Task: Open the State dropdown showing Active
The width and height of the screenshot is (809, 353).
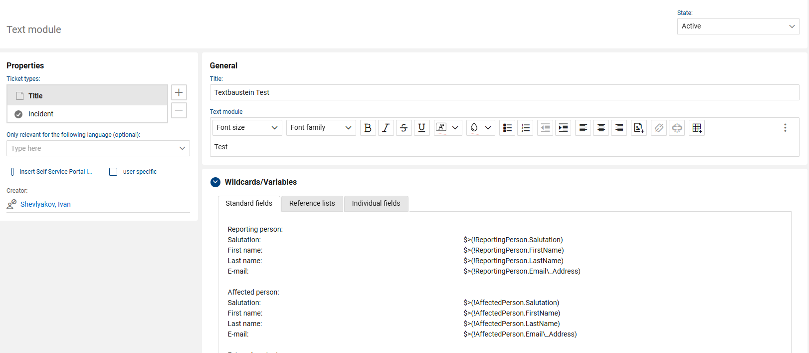Action: click(738, 26)
